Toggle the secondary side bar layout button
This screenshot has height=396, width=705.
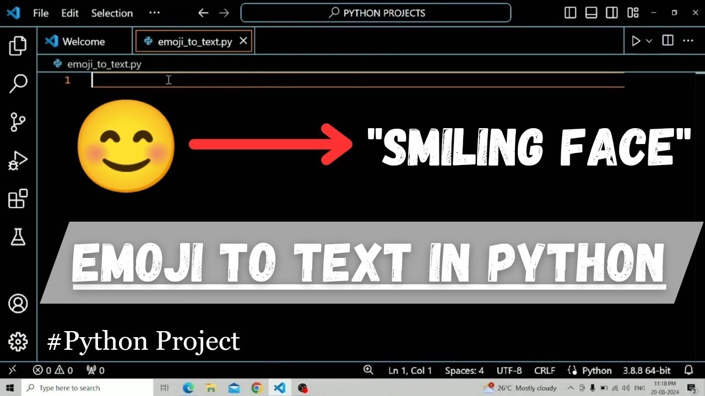(612, 13)
